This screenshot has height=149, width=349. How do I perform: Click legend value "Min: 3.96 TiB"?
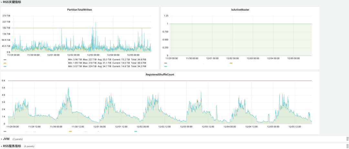coord(75,59)
